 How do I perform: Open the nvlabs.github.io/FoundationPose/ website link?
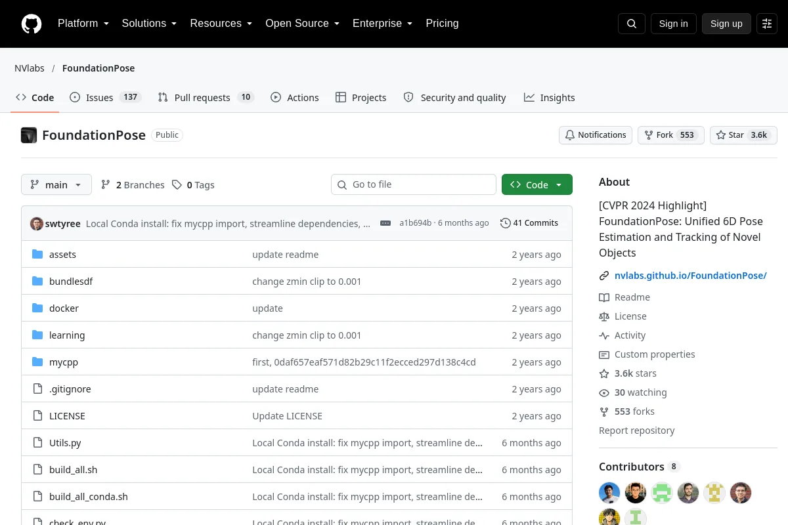click(x=691, y=276)
